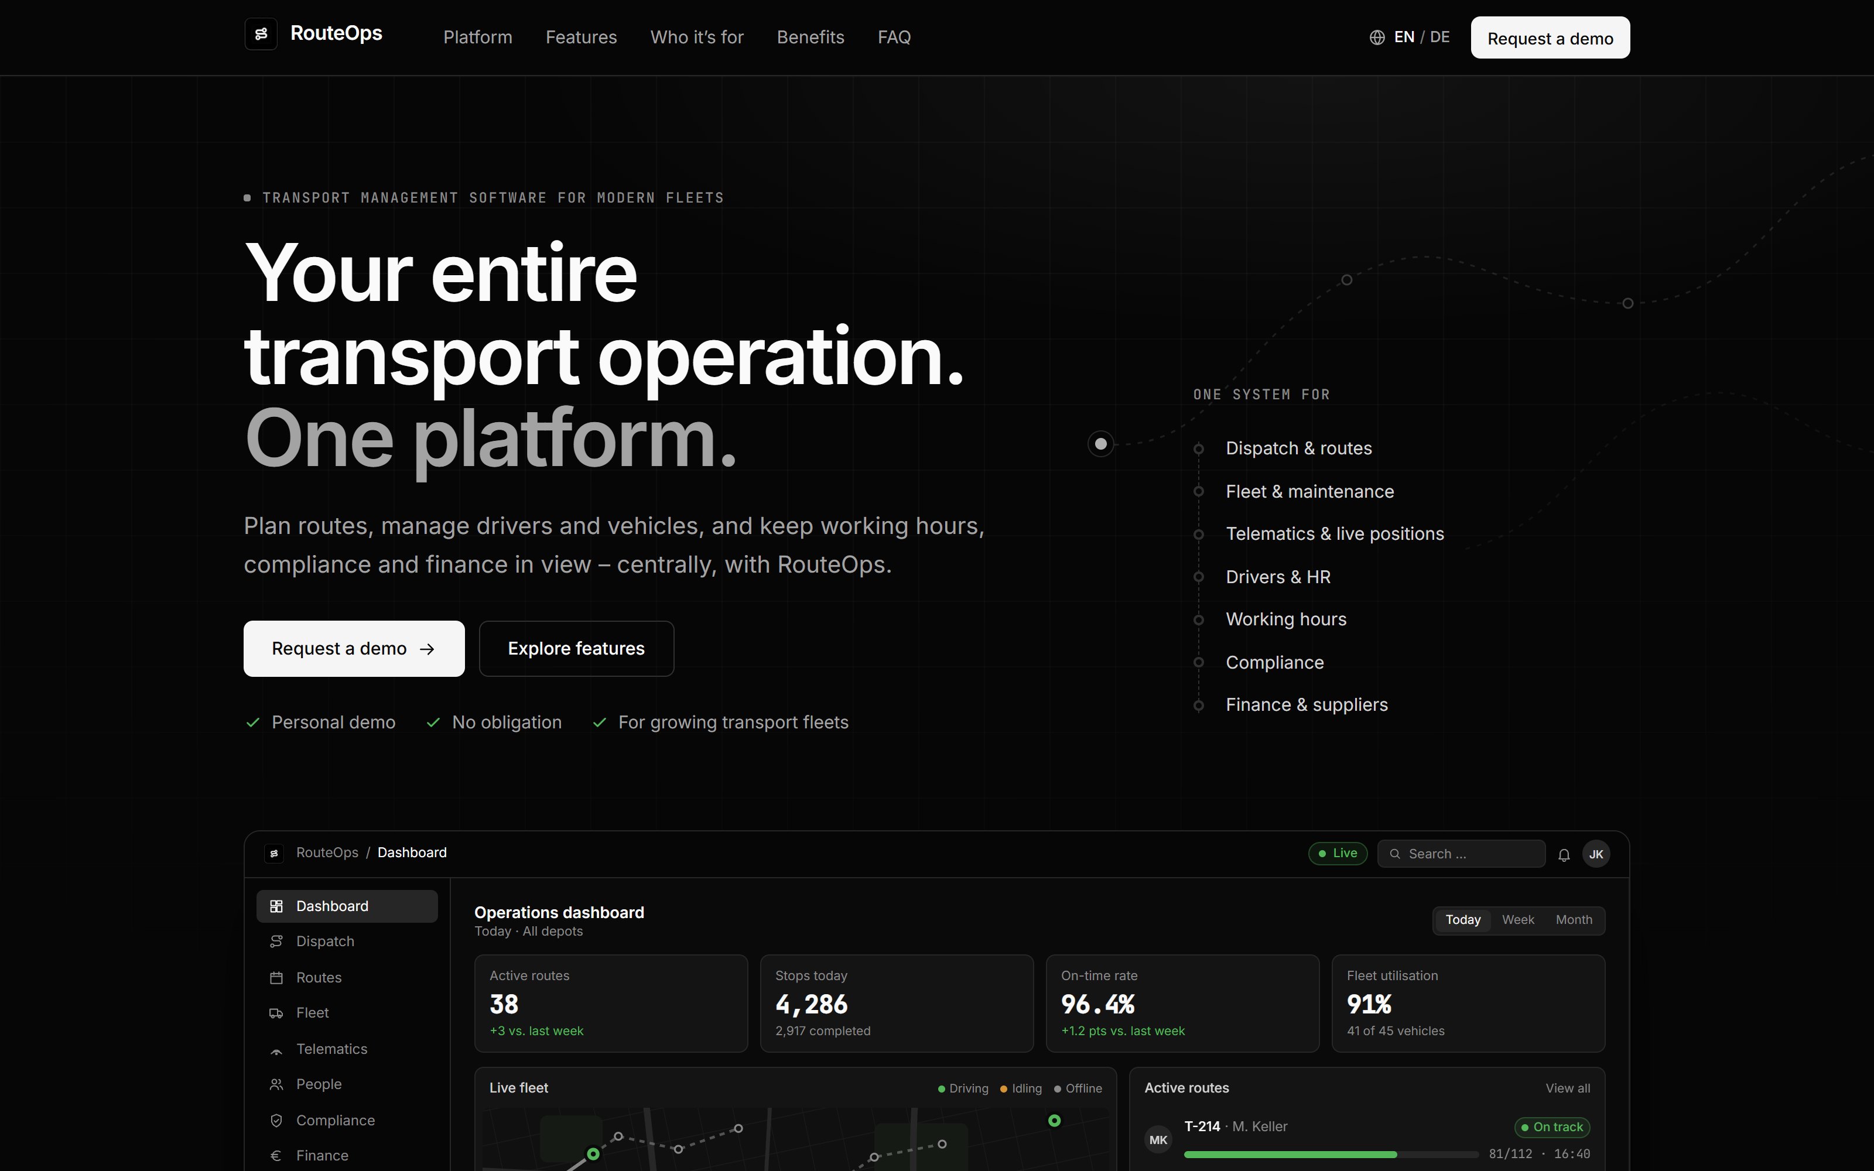This screenshot has height=1171, width=1874.
Task: Click the arrow icon on Request a demo
Action: click(427, 649)
